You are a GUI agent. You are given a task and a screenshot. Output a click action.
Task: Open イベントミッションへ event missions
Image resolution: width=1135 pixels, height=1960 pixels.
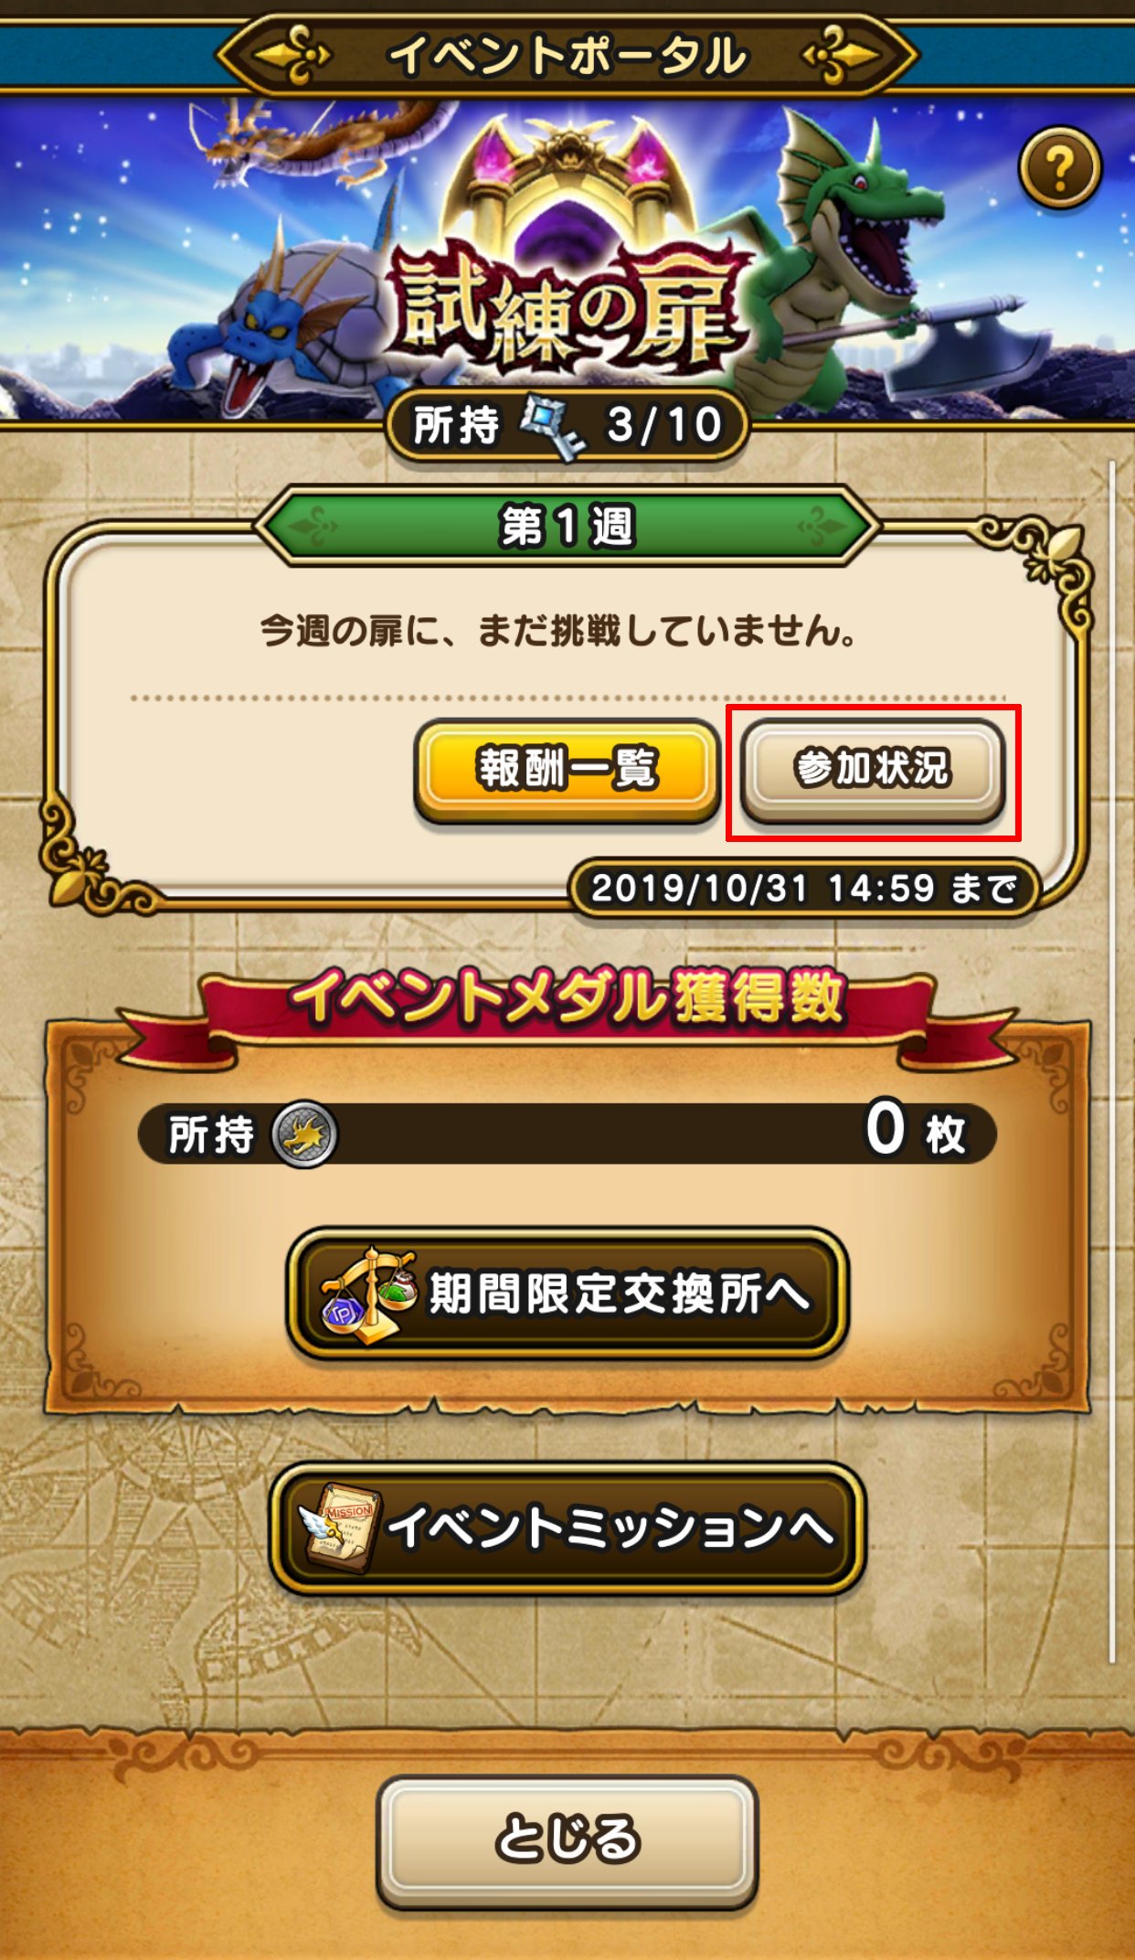[x=567, y=1529]
